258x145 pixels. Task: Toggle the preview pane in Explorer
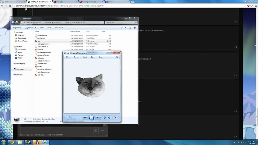click(130, 28)
